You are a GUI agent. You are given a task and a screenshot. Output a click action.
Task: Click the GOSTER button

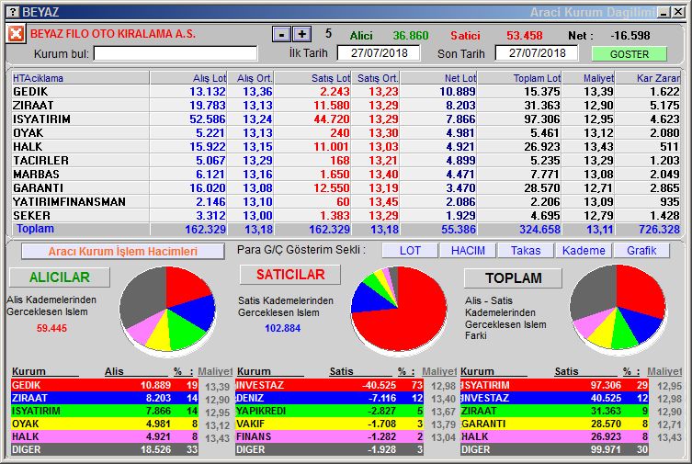(x=630, y=54)
